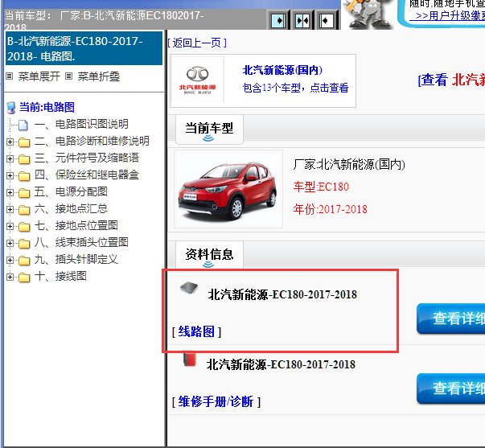Screen dimensions: 485x448
Task: Click the center split panel toolbar icon
Action: point(302,21)
